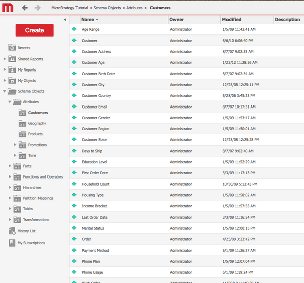Screen dimensions: 304x283
Task: Expand the Functions and Operators node
Action: coord(10,176)
